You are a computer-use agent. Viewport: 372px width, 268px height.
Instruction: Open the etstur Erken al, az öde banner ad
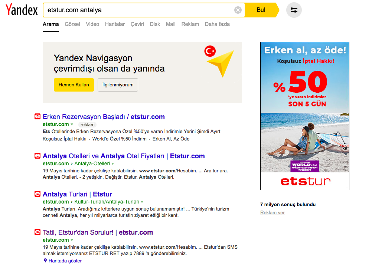click(305, 116)
